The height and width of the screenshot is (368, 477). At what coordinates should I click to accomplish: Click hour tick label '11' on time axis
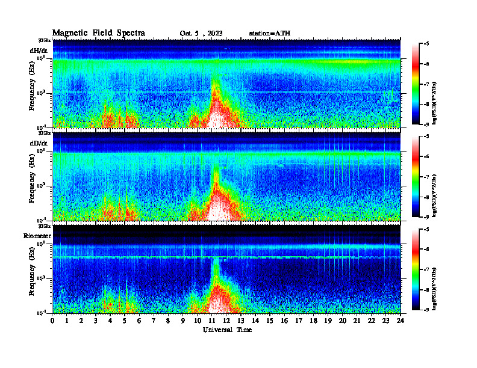click(x=212, y=320)
